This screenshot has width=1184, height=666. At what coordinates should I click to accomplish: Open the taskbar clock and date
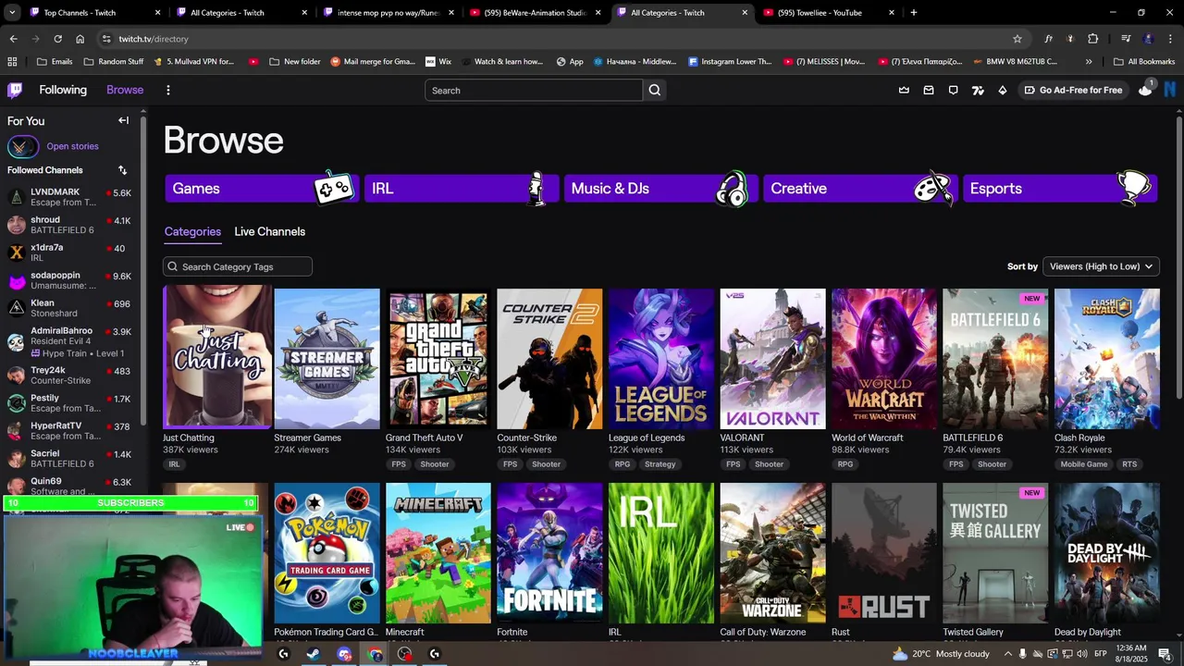(1131, 654)
